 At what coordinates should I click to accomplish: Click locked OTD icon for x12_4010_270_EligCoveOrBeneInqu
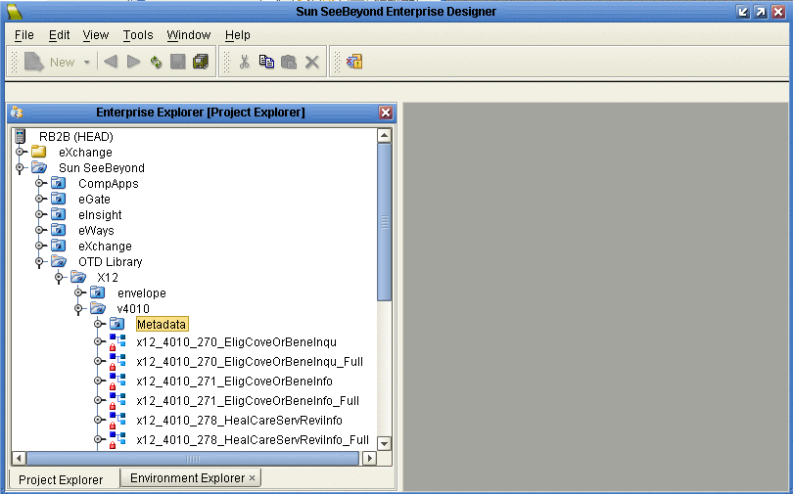pos(117,342)
